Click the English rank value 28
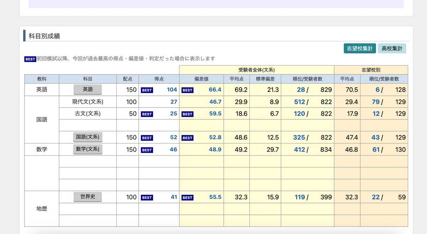 point(301,90)
